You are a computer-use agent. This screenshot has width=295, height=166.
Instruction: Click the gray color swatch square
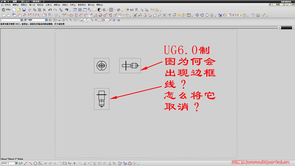[111, 10]
